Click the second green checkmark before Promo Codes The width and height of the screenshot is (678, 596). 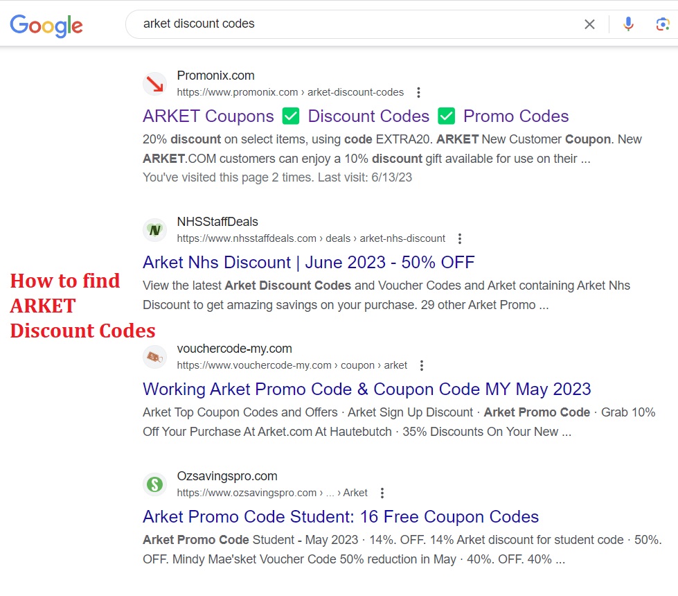click(446, 115)
